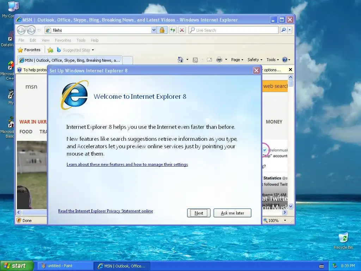The width and height of the screenshot is (361, 271).
Task: Open the Favorites menu in menu bar
Action: [x=63, y=40]
